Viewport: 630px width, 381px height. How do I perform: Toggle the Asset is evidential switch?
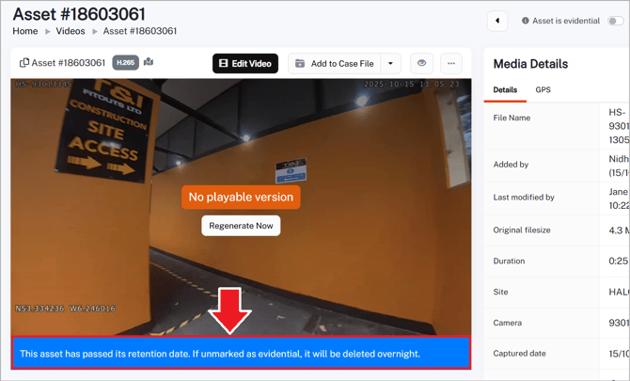click(615, 21)
